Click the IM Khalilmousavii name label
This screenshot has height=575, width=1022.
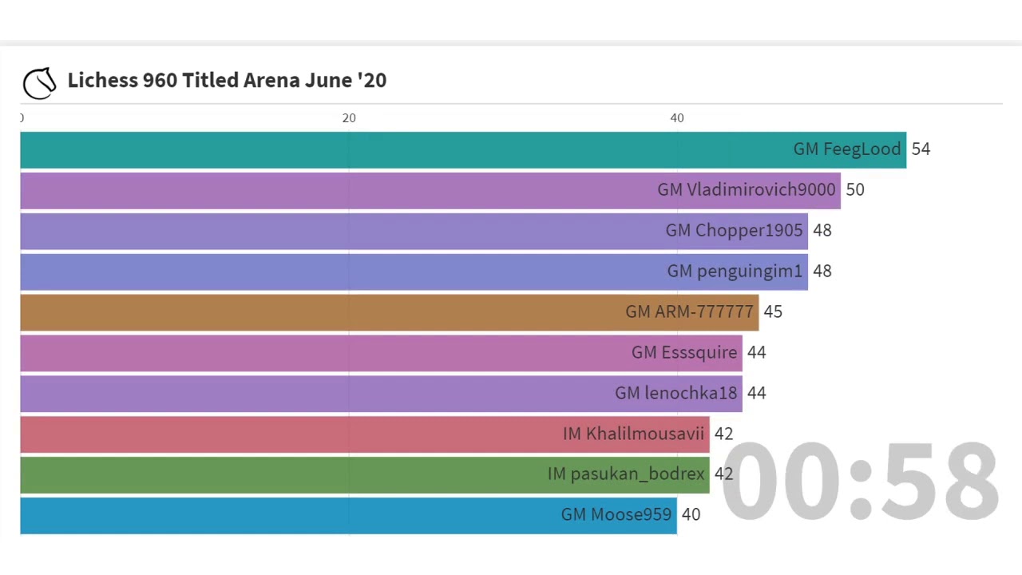pos(633,433)
